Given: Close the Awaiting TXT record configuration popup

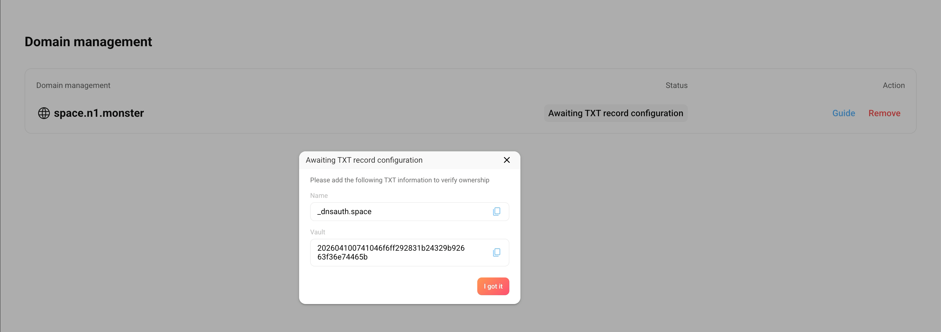Looking at the screenshot, I should 507,160.
